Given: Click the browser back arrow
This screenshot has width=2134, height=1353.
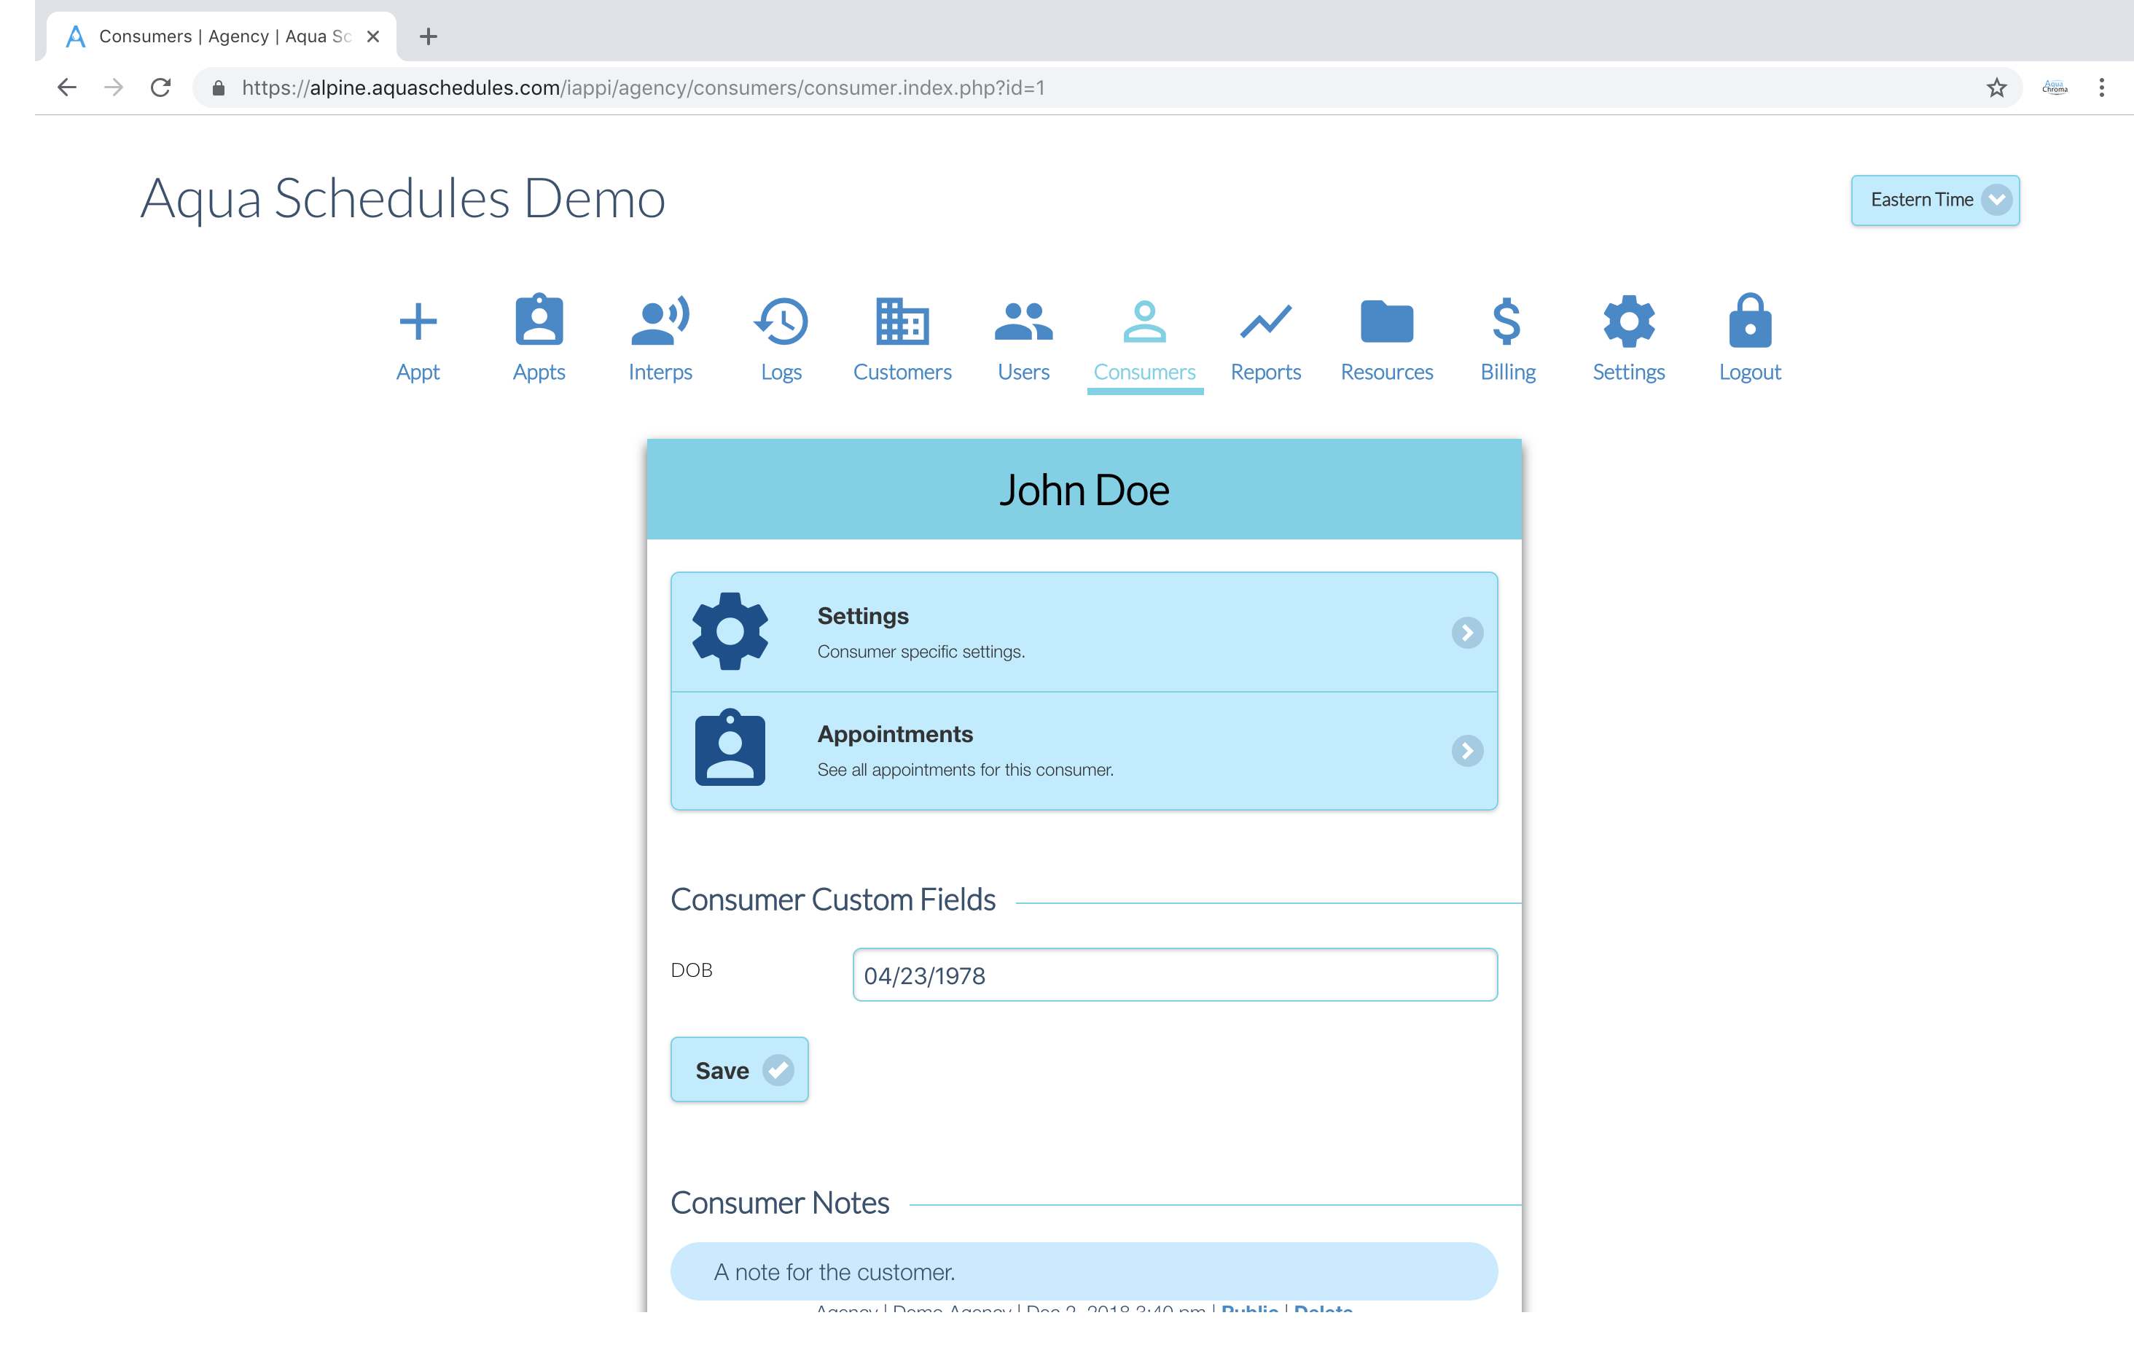Looking at the screenshot, I should pos(66,87).
